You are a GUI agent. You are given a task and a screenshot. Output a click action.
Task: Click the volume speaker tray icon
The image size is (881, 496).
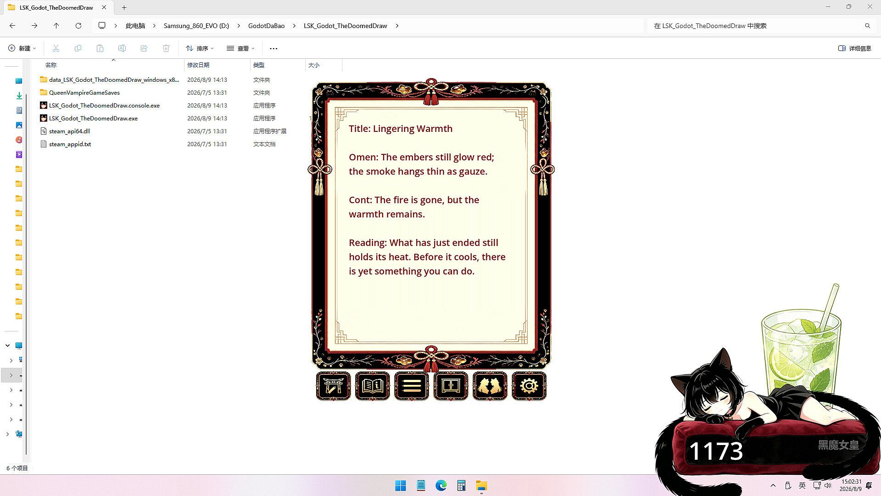(828, 485)
